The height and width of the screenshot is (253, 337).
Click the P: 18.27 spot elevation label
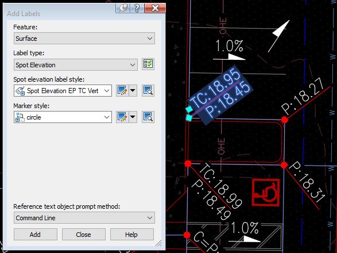(x=303, y=95)
